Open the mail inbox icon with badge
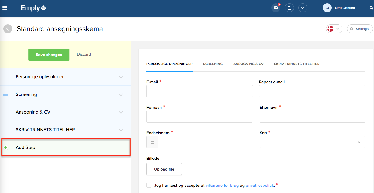 [276, 8]
